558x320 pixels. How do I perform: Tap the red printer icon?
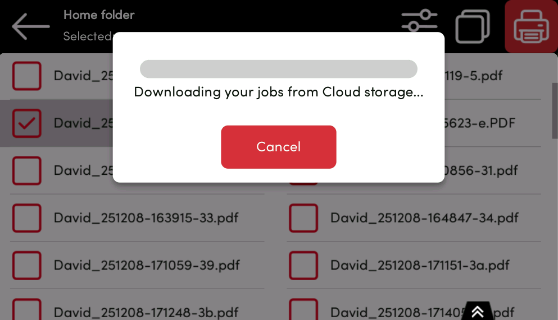pos(531,26)
